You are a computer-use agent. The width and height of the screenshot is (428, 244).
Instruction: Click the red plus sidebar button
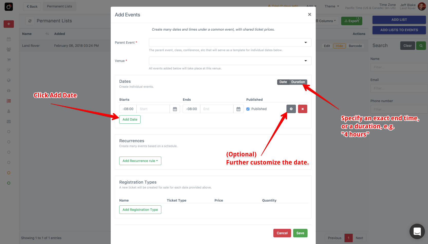[9, 24]
